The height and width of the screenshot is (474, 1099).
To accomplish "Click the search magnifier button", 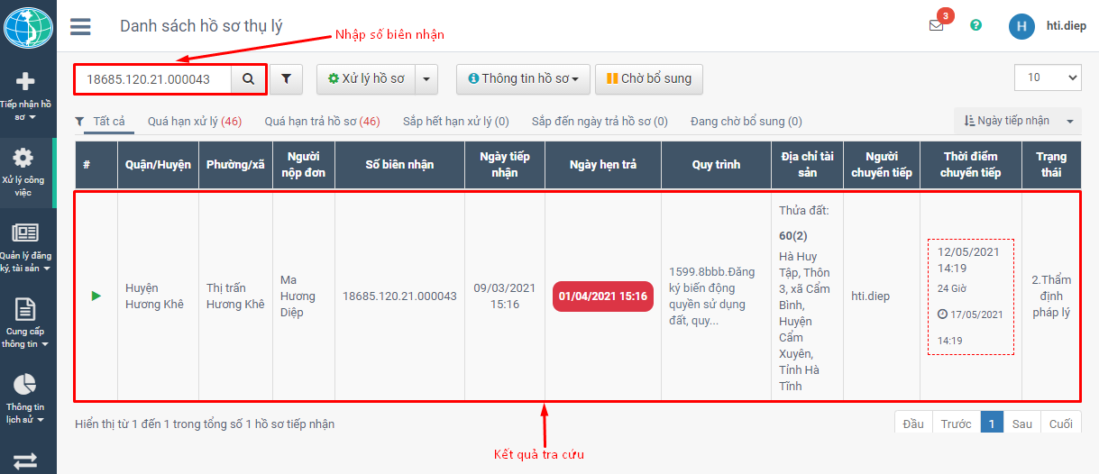I will click(x=248, y=79).
